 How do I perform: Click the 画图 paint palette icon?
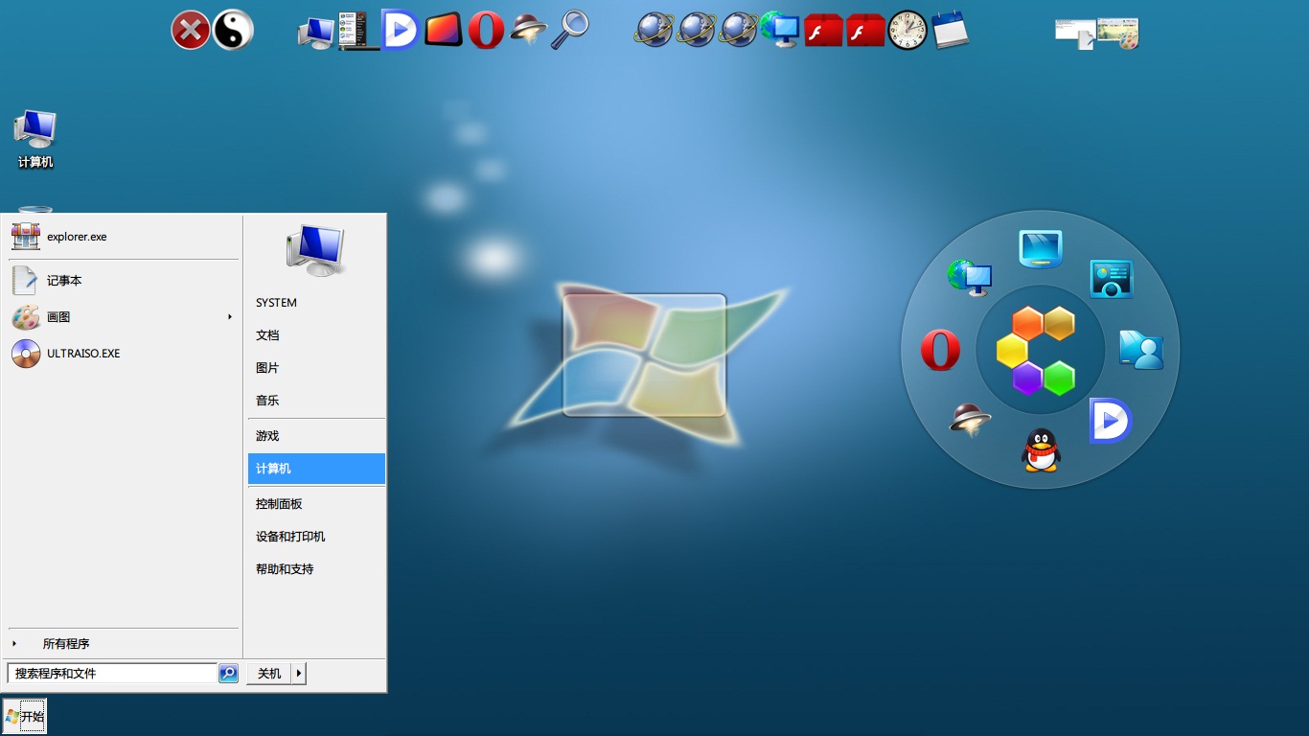[26, 317]
